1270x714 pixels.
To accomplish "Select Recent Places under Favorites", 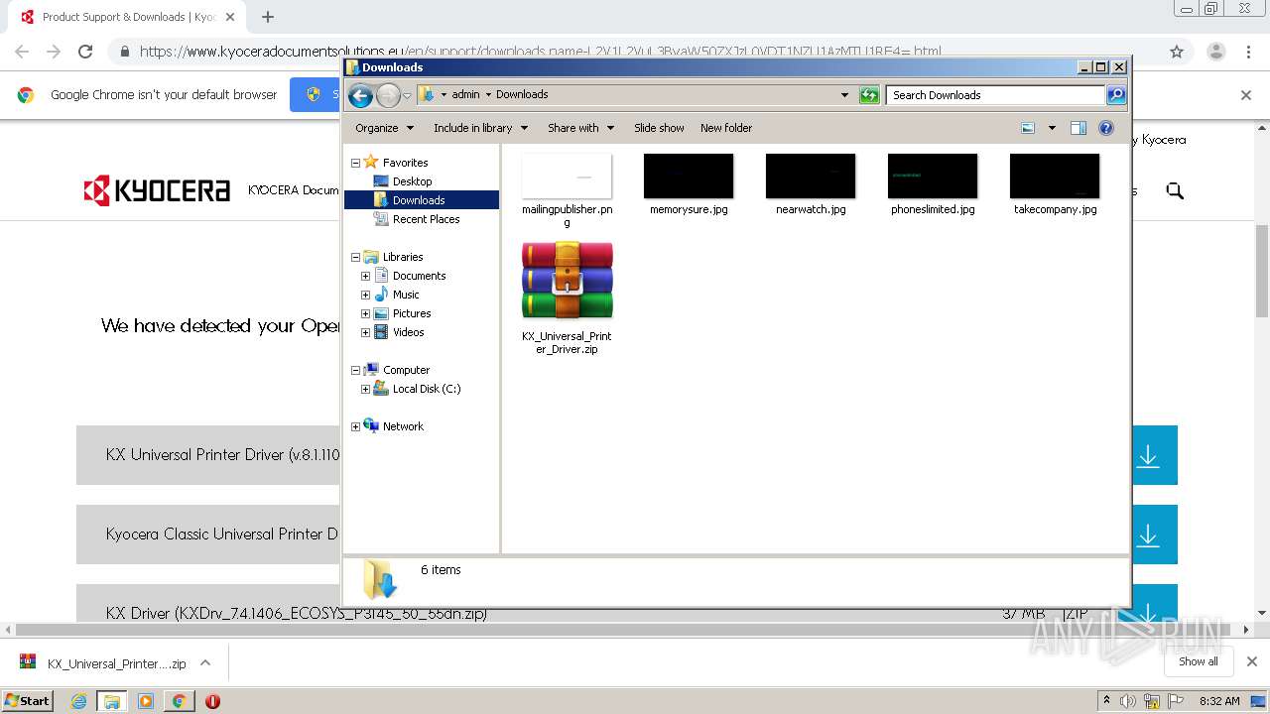I will pyautogui.click(x=426, y=219).
